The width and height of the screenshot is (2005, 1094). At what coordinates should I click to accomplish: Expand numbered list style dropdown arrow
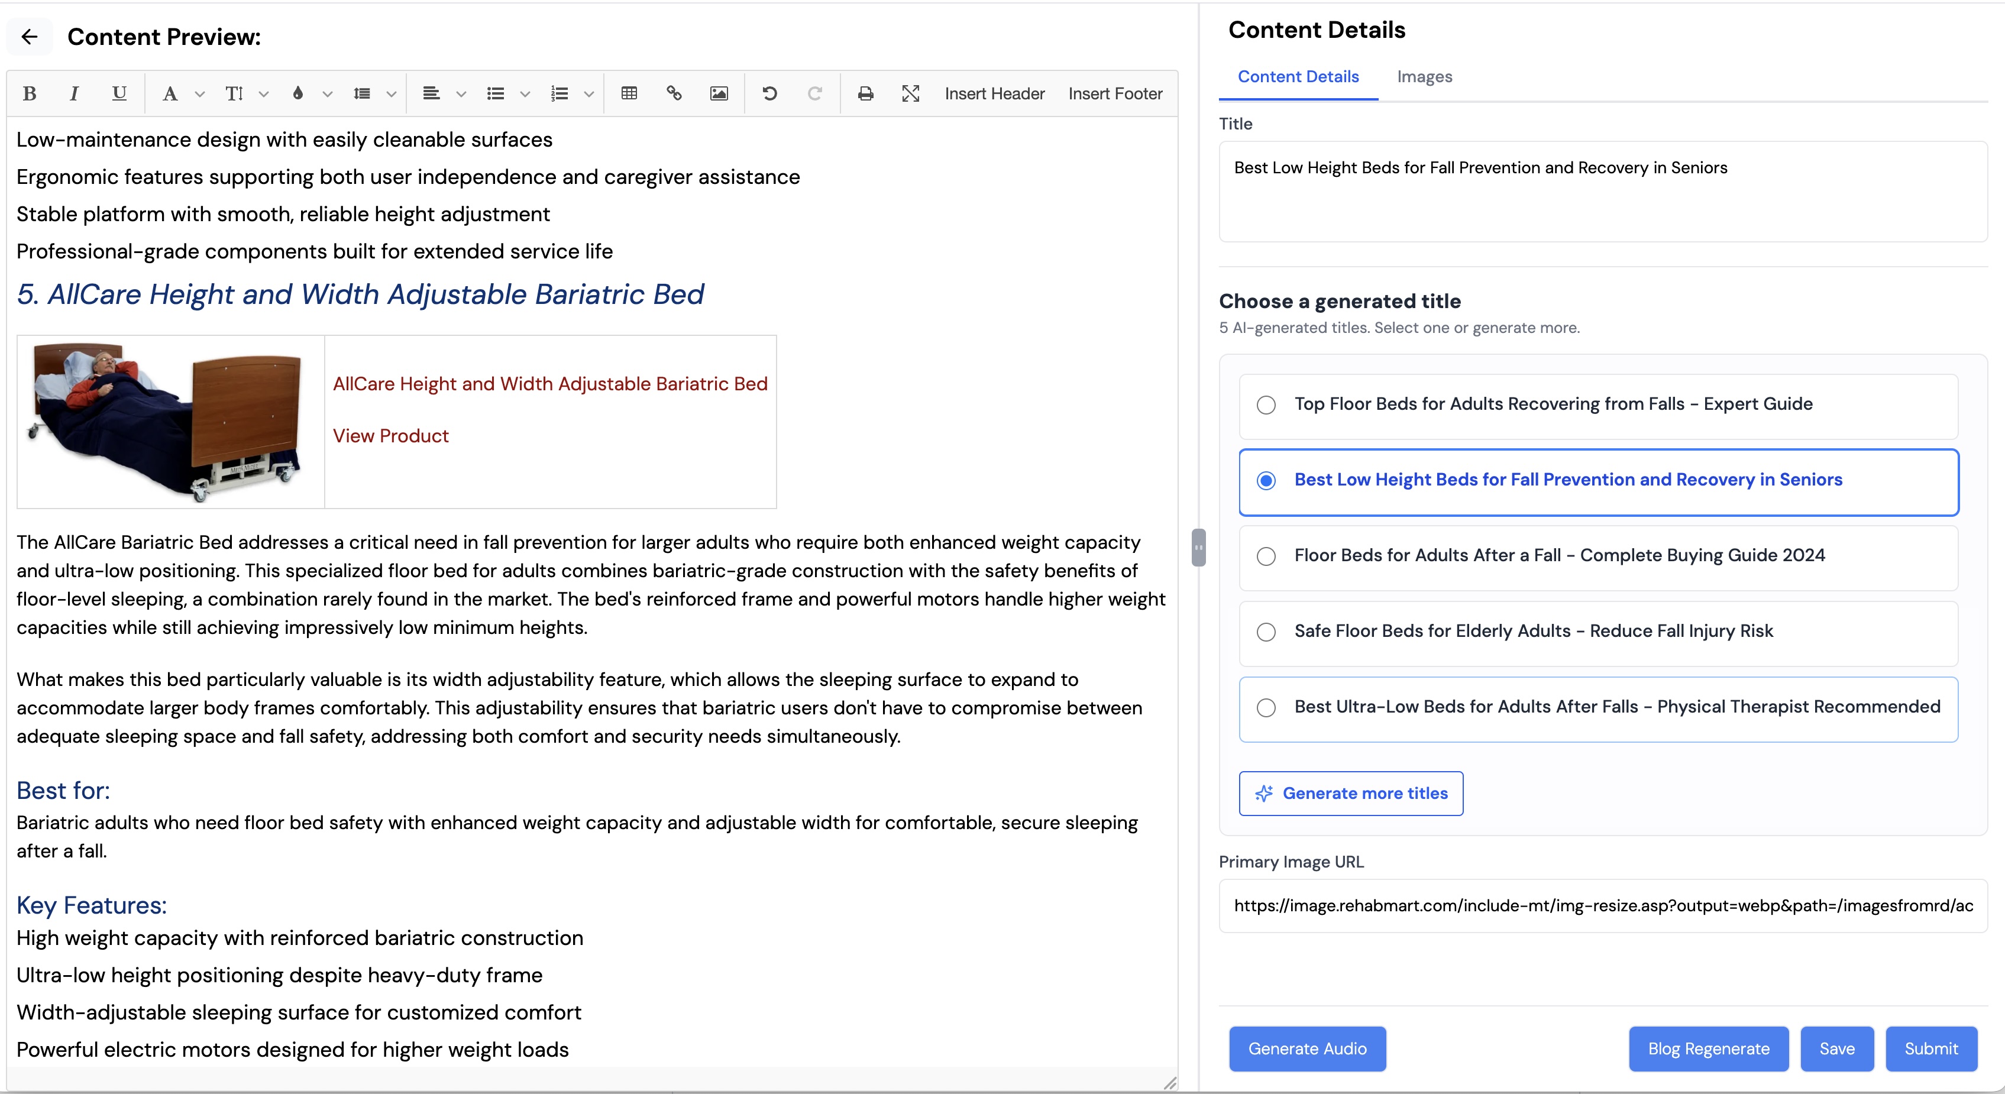click(589, 94)
